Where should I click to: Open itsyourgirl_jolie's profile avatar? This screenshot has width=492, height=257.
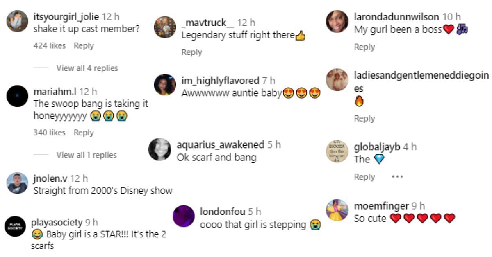pos(17,21)
